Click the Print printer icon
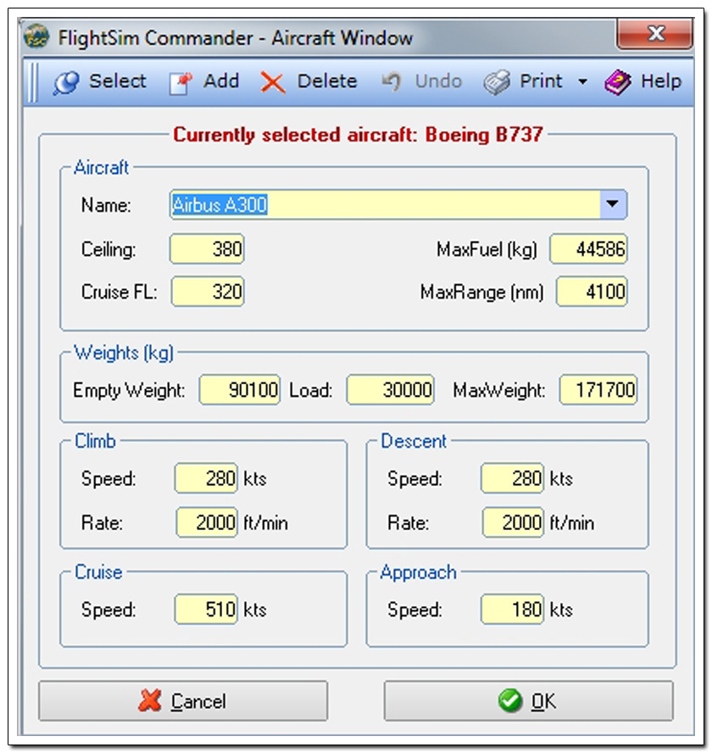 click(497, 82)
